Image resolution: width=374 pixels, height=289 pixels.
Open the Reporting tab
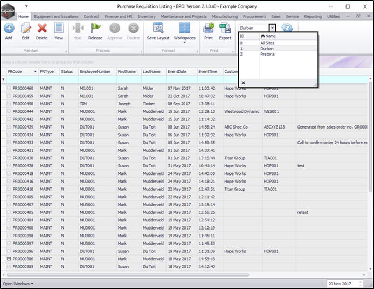(313, 17)
